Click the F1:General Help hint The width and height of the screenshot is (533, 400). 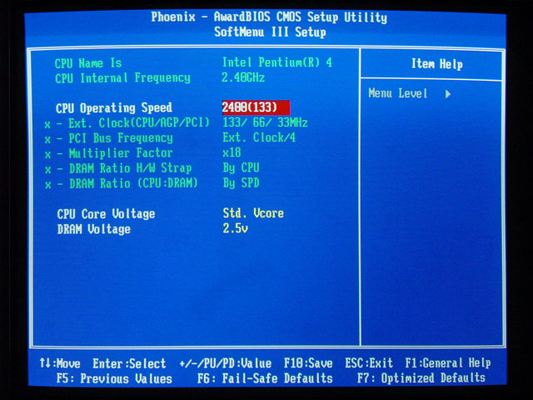click(448, 363)
